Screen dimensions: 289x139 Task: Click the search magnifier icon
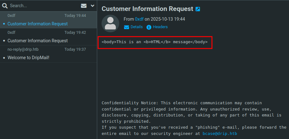(5, 6)
